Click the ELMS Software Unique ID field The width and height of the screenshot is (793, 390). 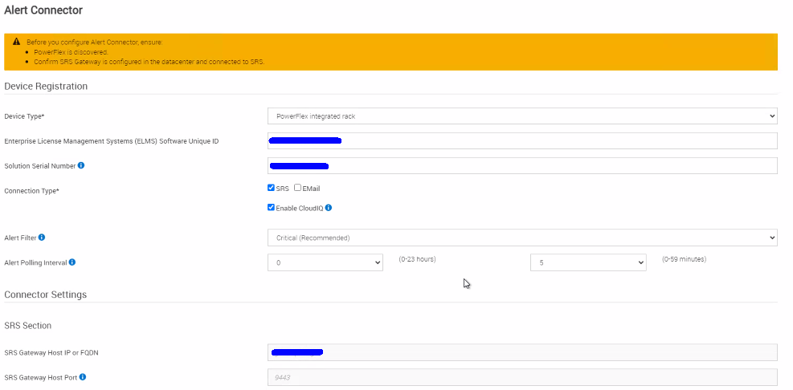pyautogui.click(x=521, y=141)
